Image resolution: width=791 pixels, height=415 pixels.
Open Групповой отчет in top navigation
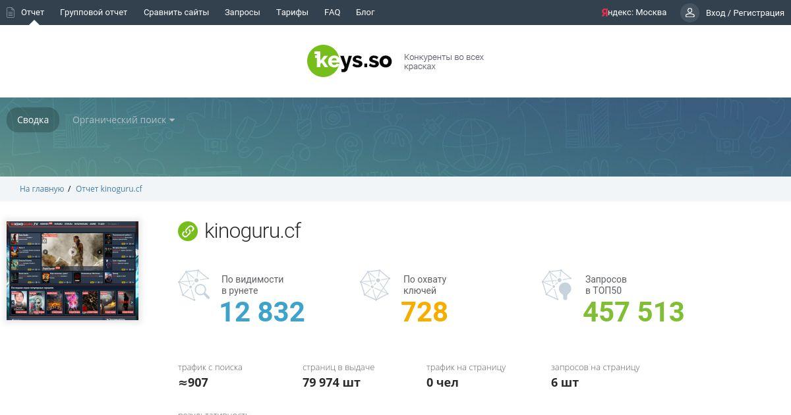point(94,13)
